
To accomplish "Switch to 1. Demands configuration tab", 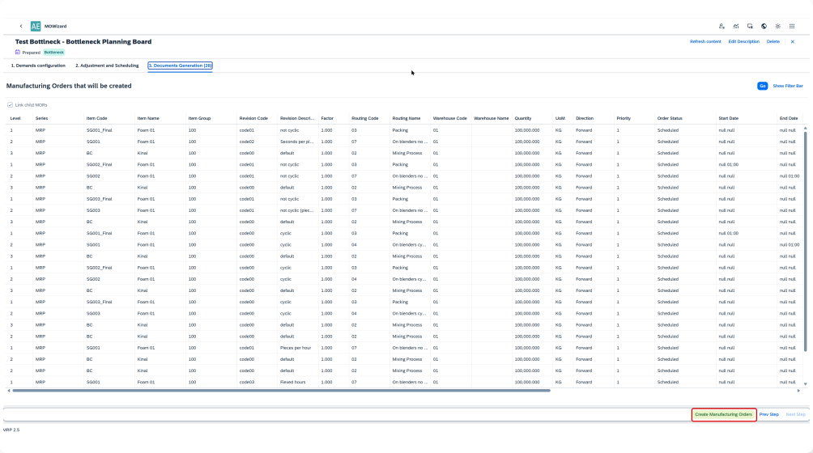I will tap(38, 65).
